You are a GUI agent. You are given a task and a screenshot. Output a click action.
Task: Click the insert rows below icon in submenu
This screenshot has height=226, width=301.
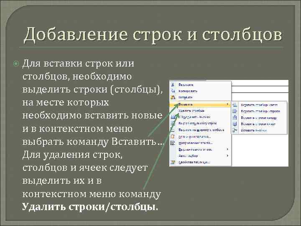(x=235, y=124)
